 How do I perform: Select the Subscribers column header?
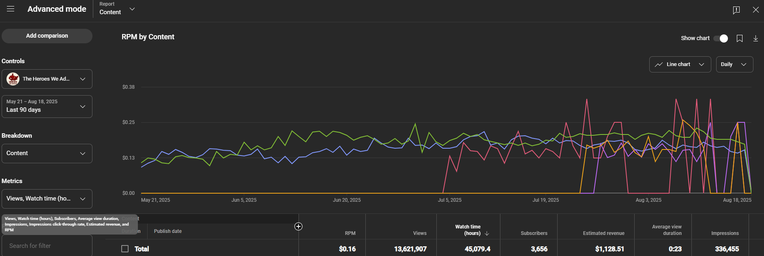coord(534,233)
